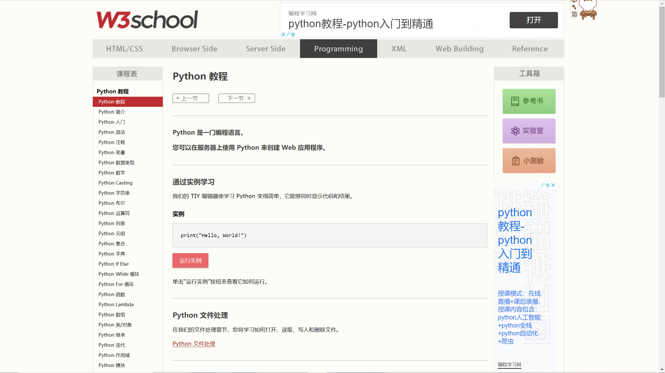Click the page scrollbar on the right
The width and height of the screenshot is (665, 373).
tap(661, 52)
